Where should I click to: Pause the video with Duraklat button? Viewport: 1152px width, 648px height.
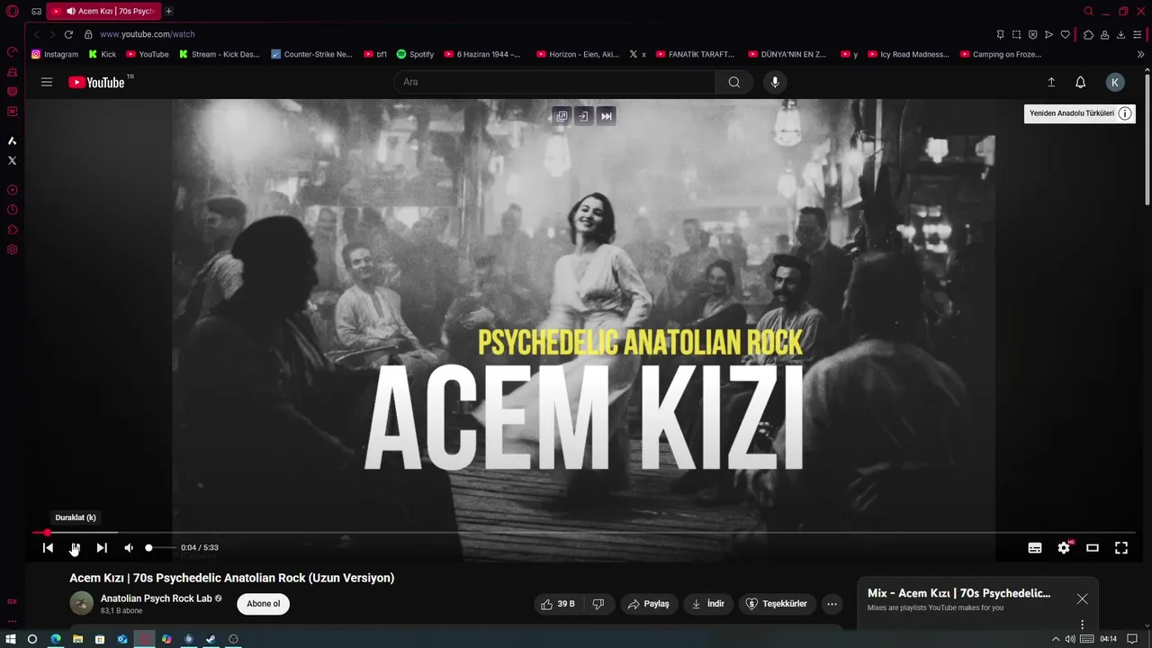75,547
